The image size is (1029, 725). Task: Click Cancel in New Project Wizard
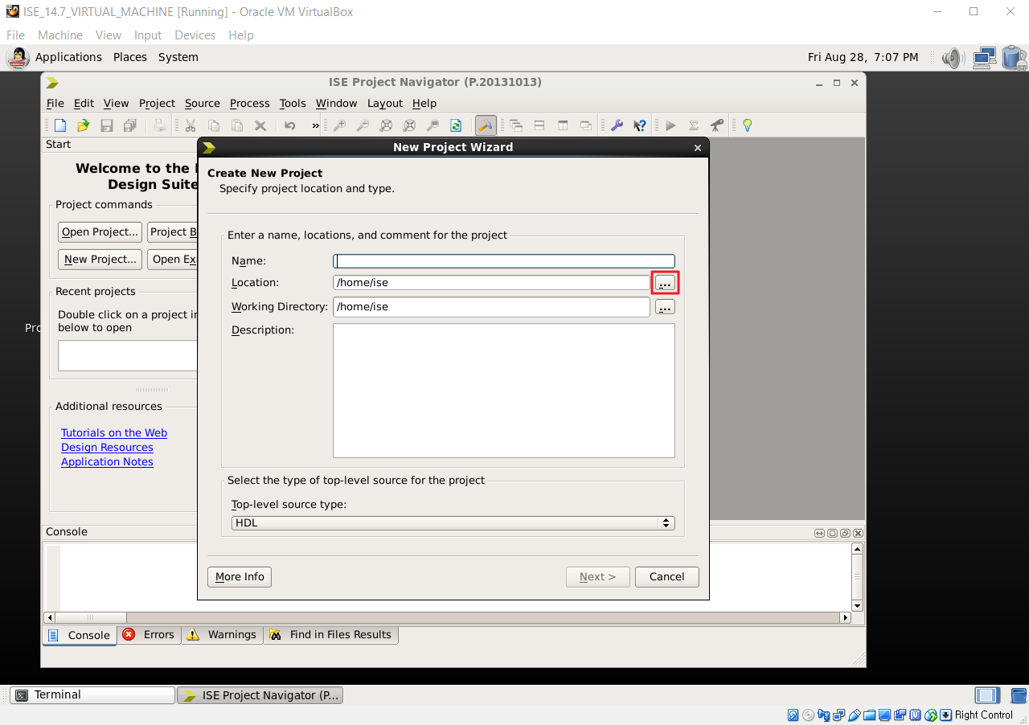666,576
